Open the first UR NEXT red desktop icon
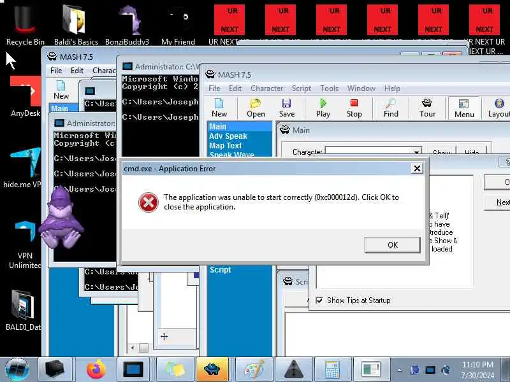Screen dimensions: 510x382 click(229, 25)
